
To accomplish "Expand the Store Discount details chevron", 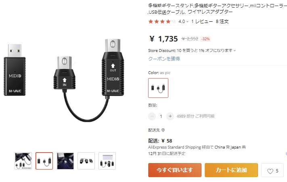I will [235, 51].
